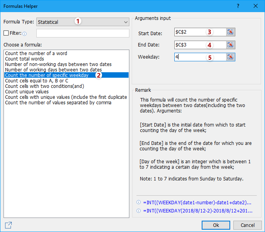Close the Formulas Helper dialog
This screenshot has width=265, height=232.
coord(256,6)
